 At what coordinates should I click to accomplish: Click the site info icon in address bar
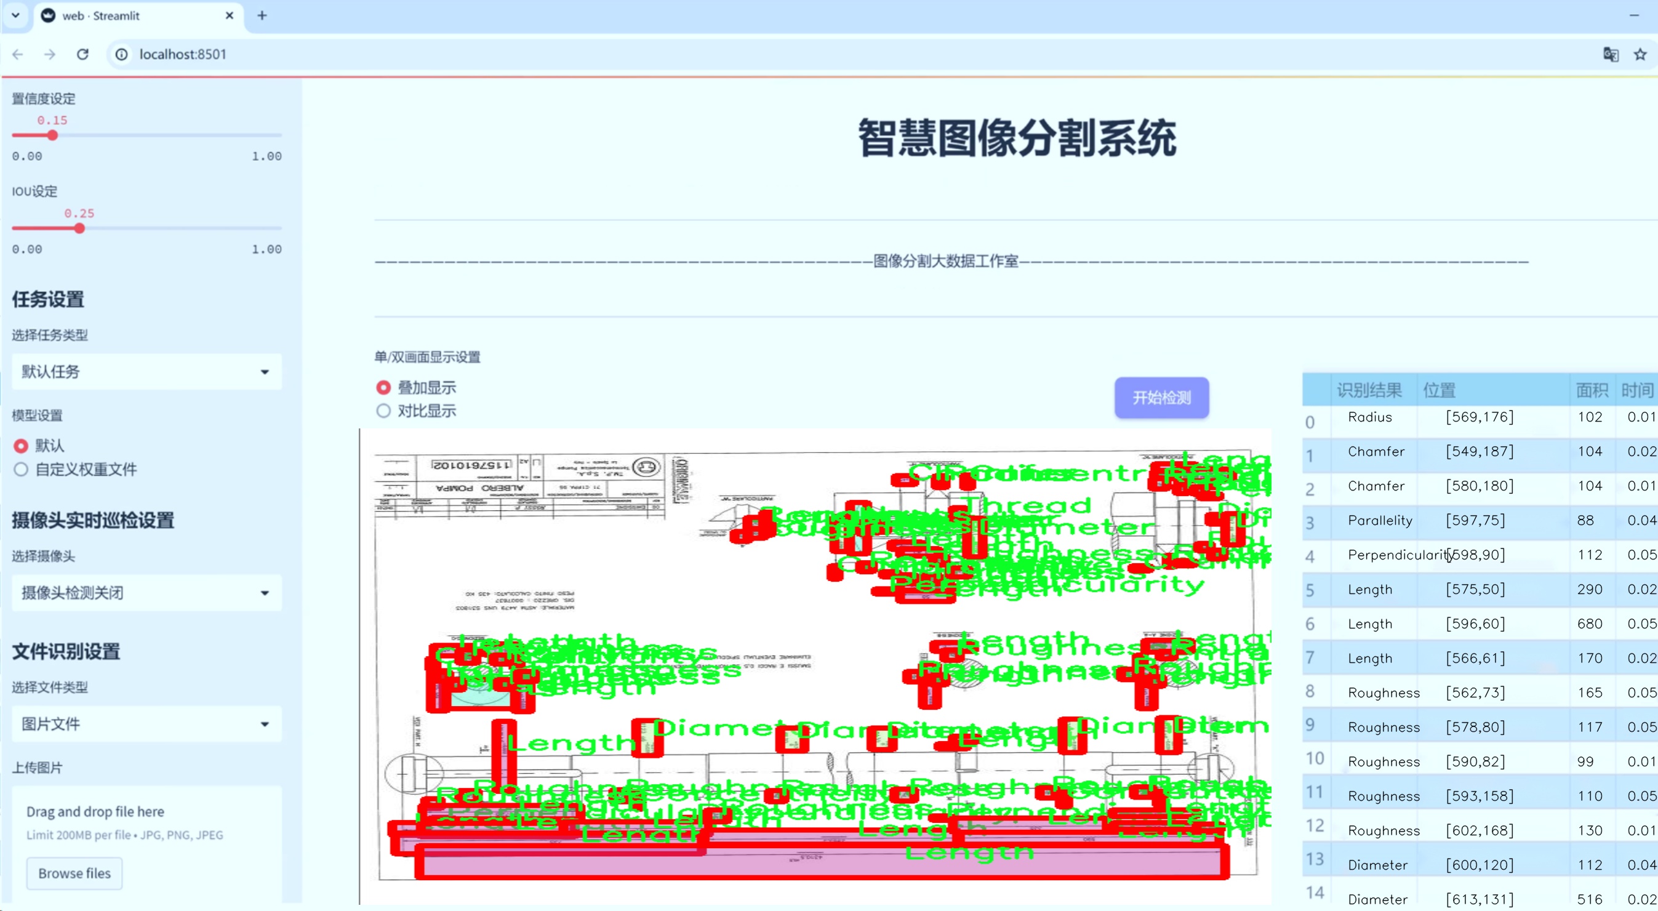click(x=122, y=54)
